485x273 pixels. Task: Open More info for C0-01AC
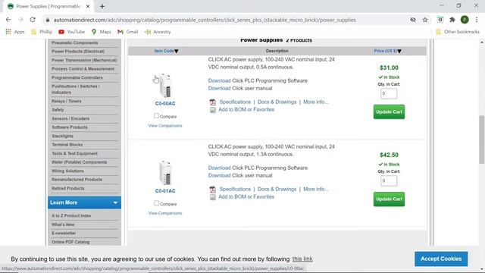point(316,189)
